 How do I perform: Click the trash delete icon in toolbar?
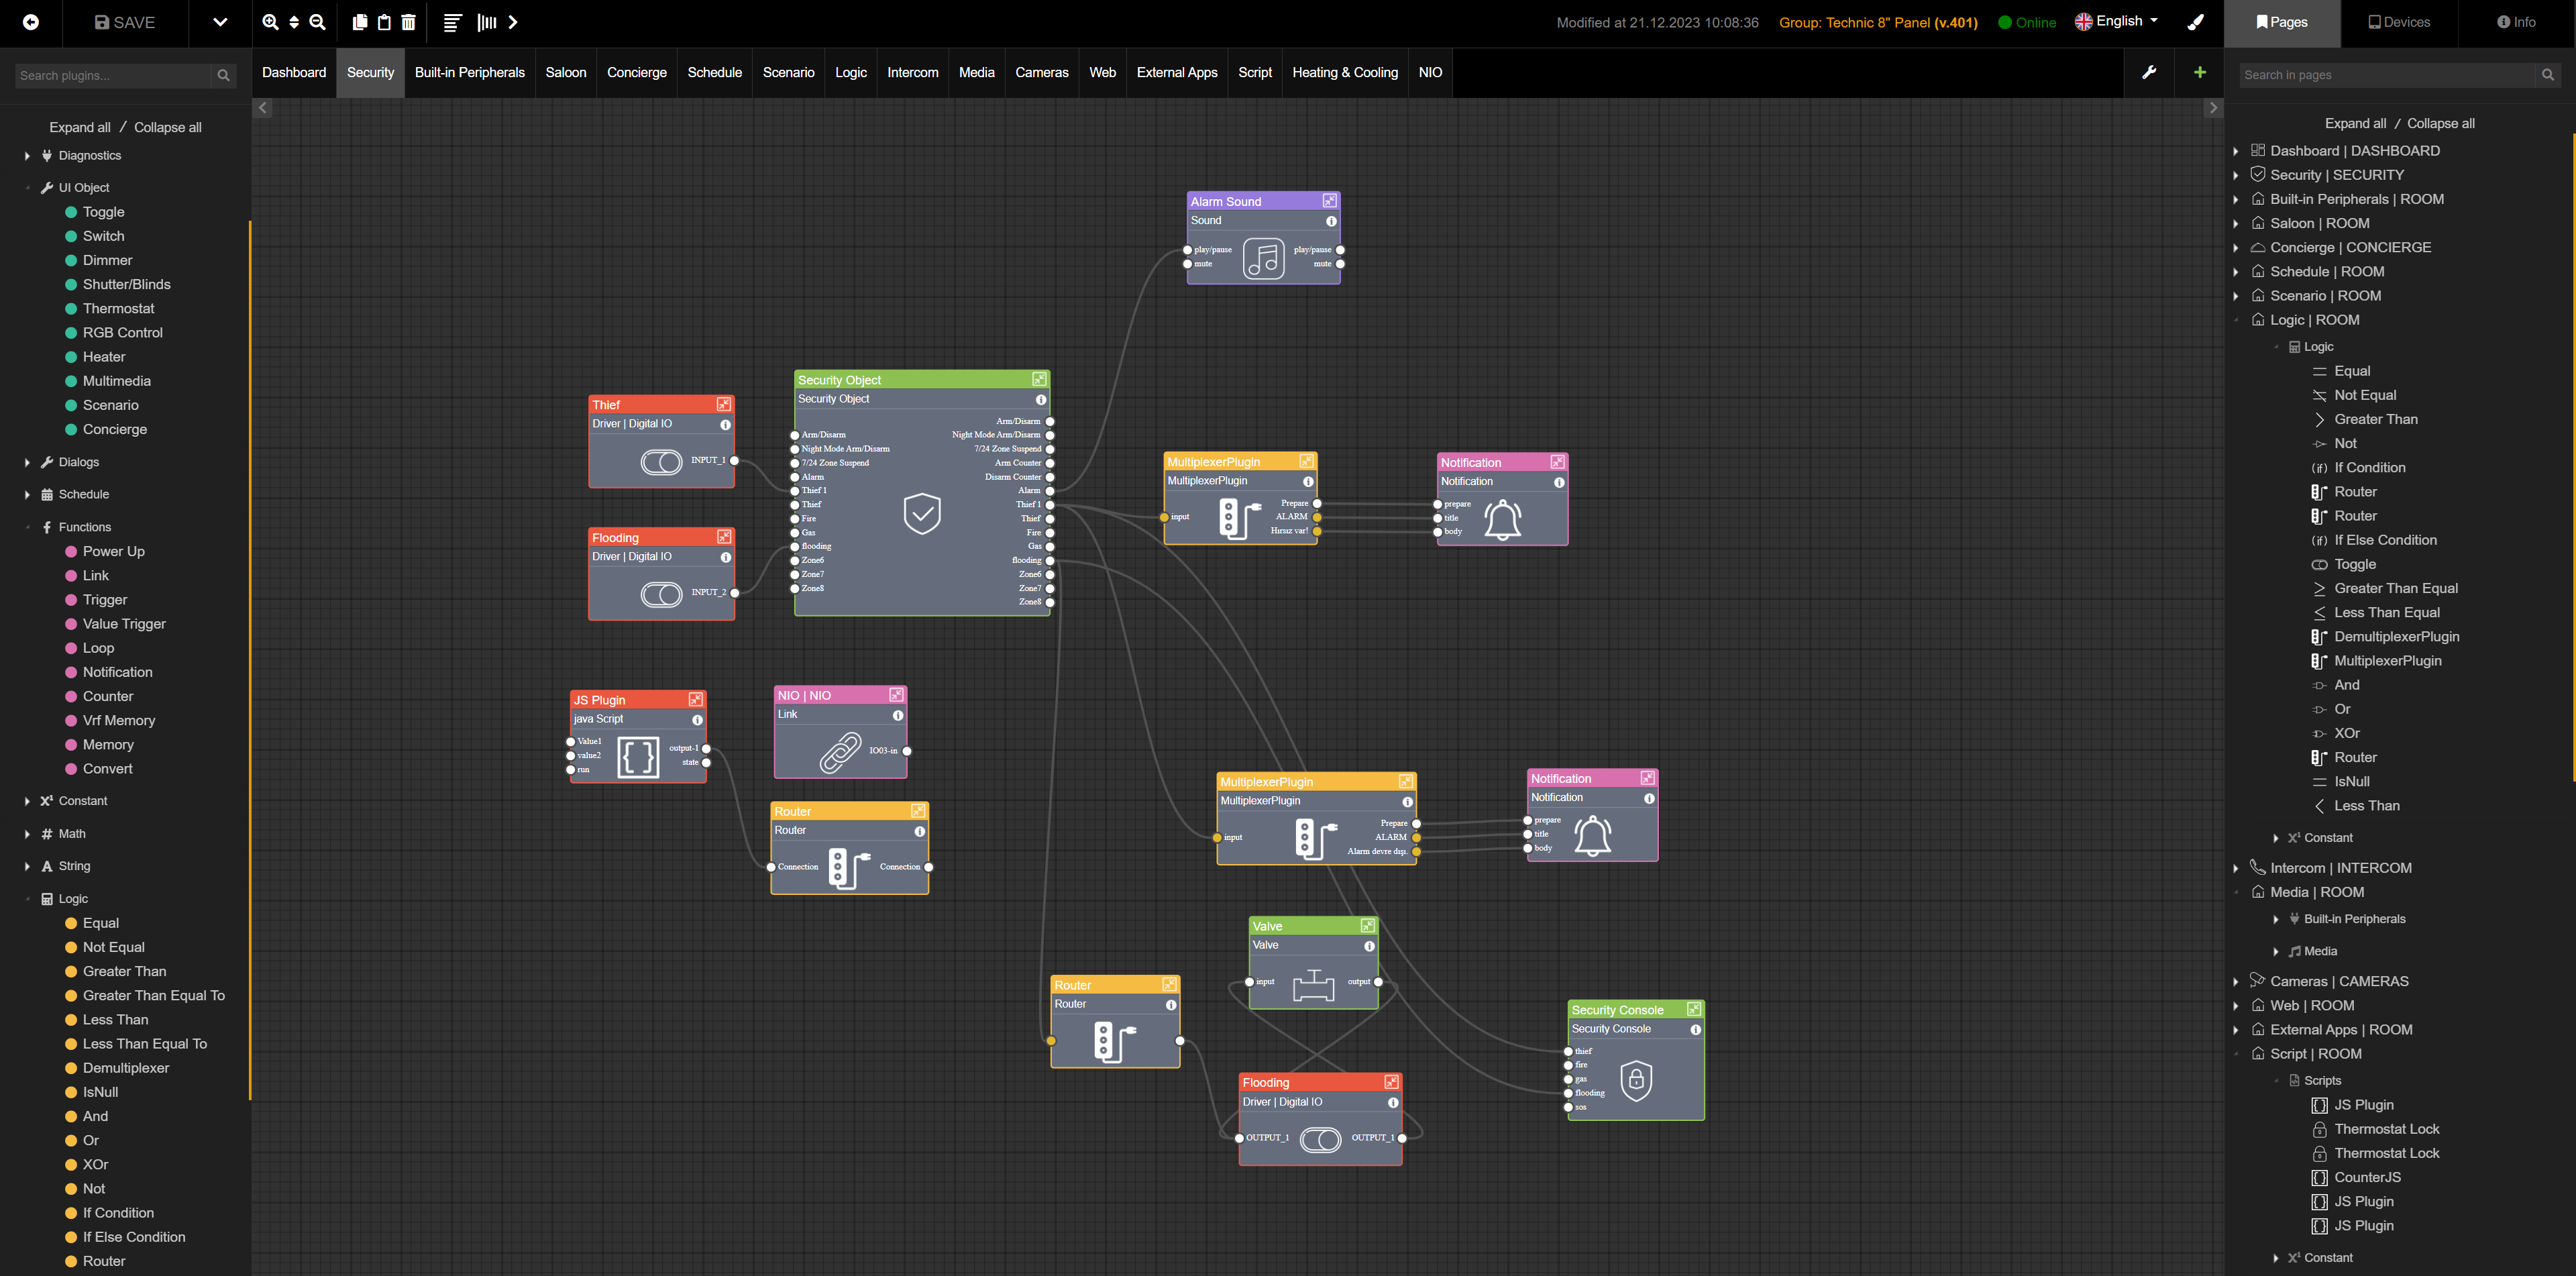click(408, 22)
